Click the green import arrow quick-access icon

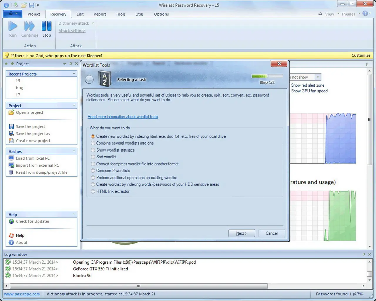[x=15, y=5]
